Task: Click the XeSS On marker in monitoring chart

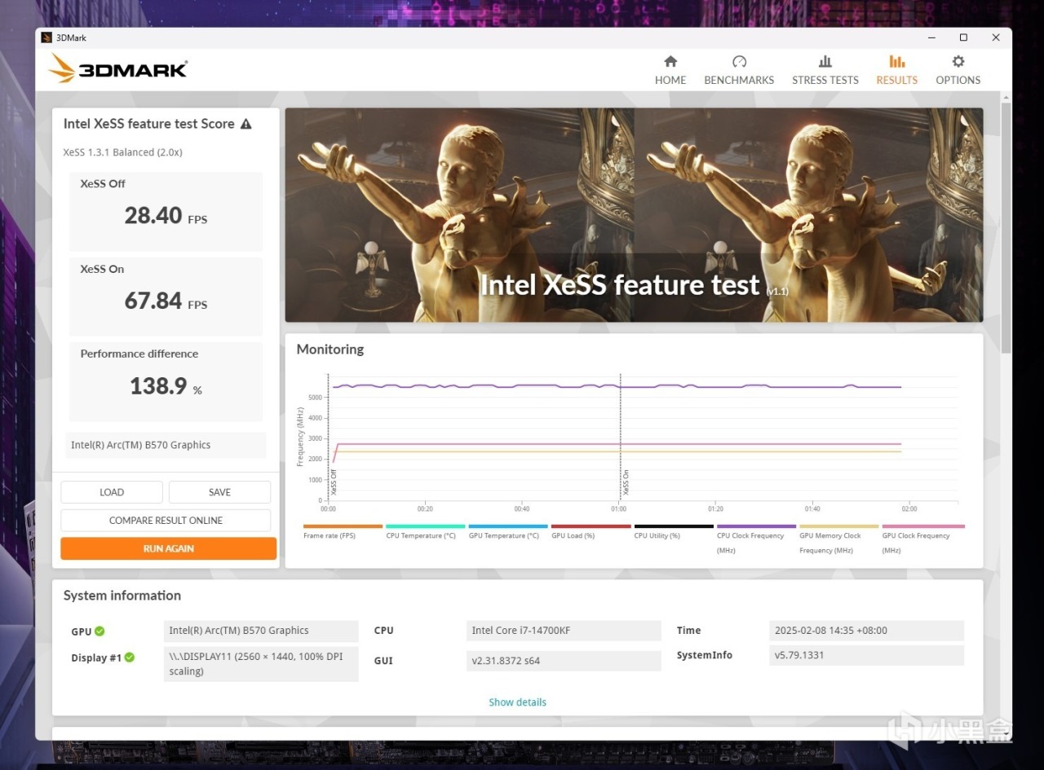Action: tap(626, 482)
